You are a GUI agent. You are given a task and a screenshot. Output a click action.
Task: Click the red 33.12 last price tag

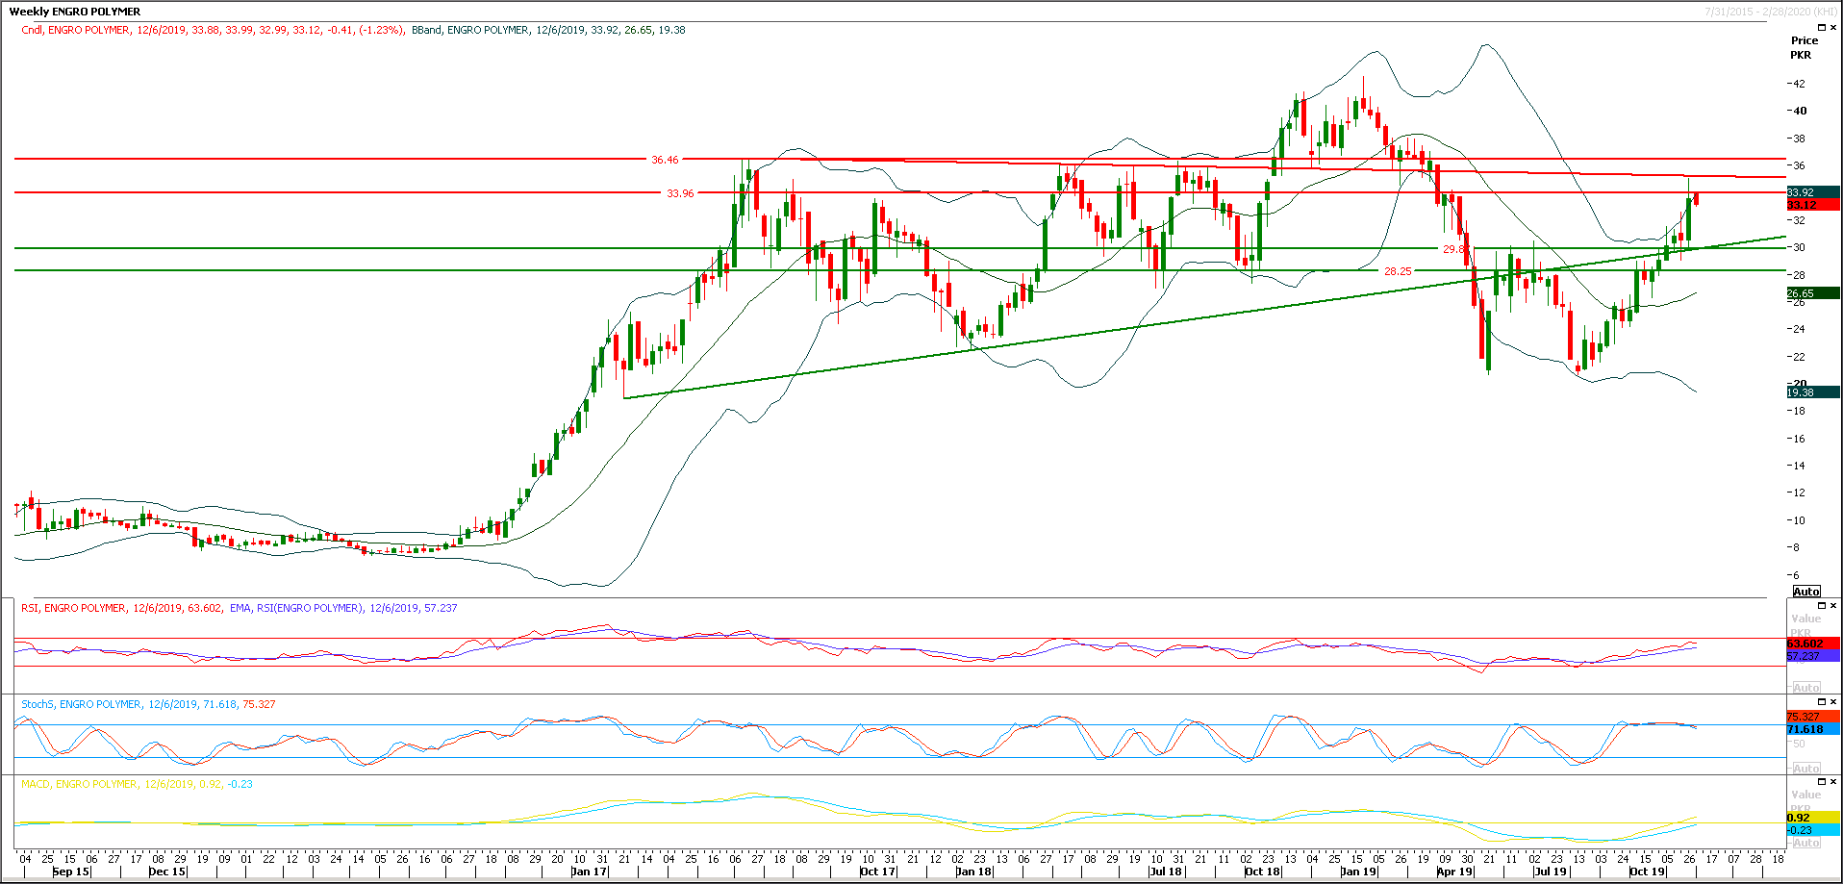pos(1813,205)
